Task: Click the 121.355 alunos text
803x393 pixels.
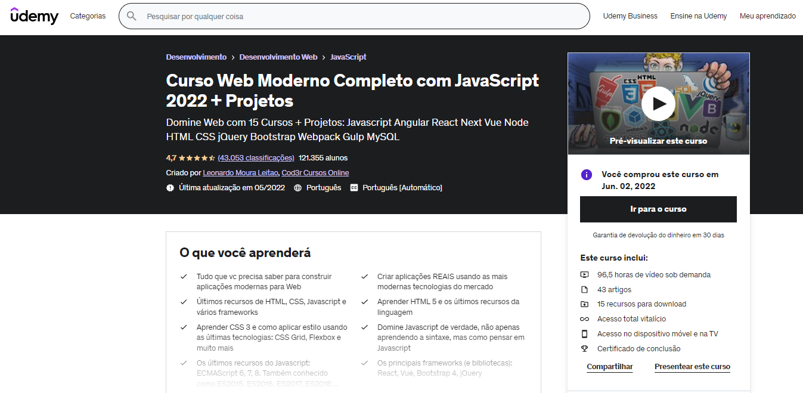Action: pyautogui.click(x=323, y=158)
